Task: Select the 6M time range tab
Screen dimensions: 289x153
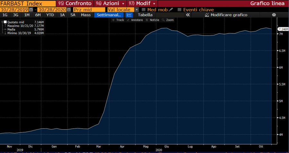Action: pyautogui.click(x=38, y=15)
